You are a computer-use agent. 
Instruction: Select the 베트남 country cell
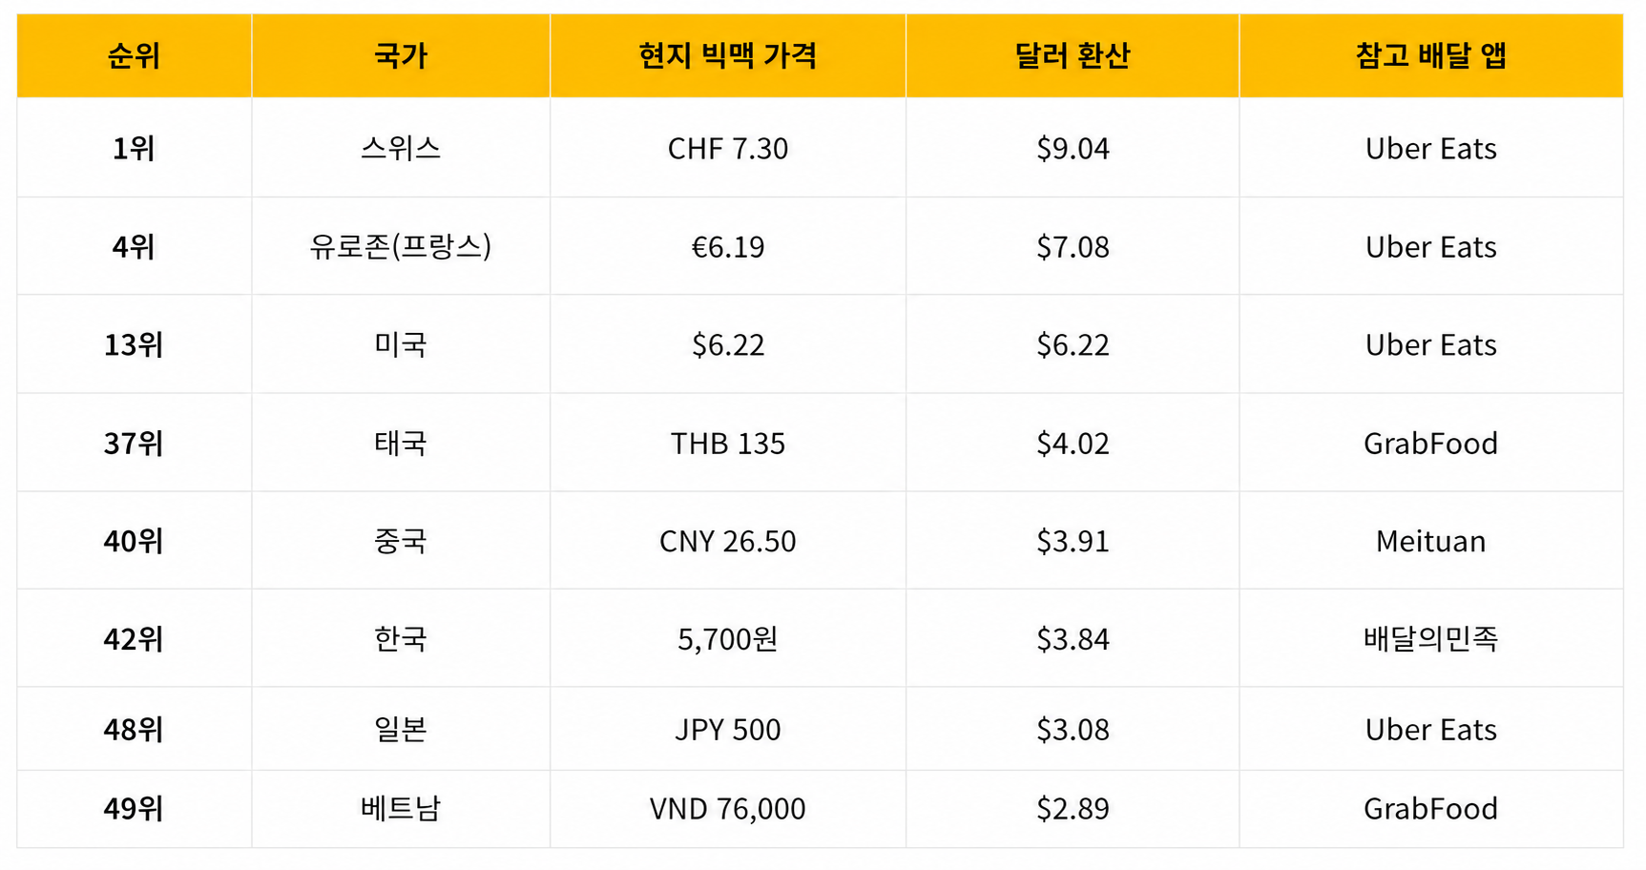[x=401, y=808]
